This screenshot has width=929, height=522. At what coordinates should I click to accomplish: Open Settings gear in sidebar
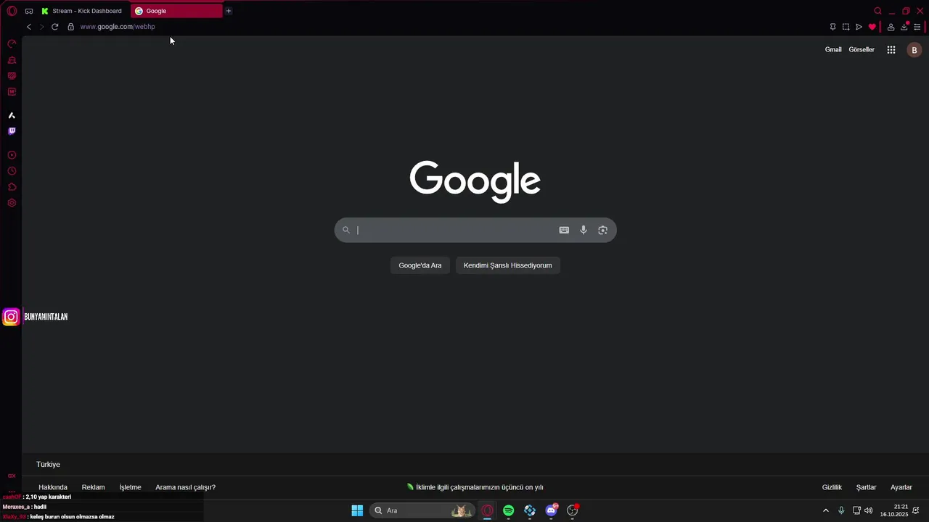point(12,203)
